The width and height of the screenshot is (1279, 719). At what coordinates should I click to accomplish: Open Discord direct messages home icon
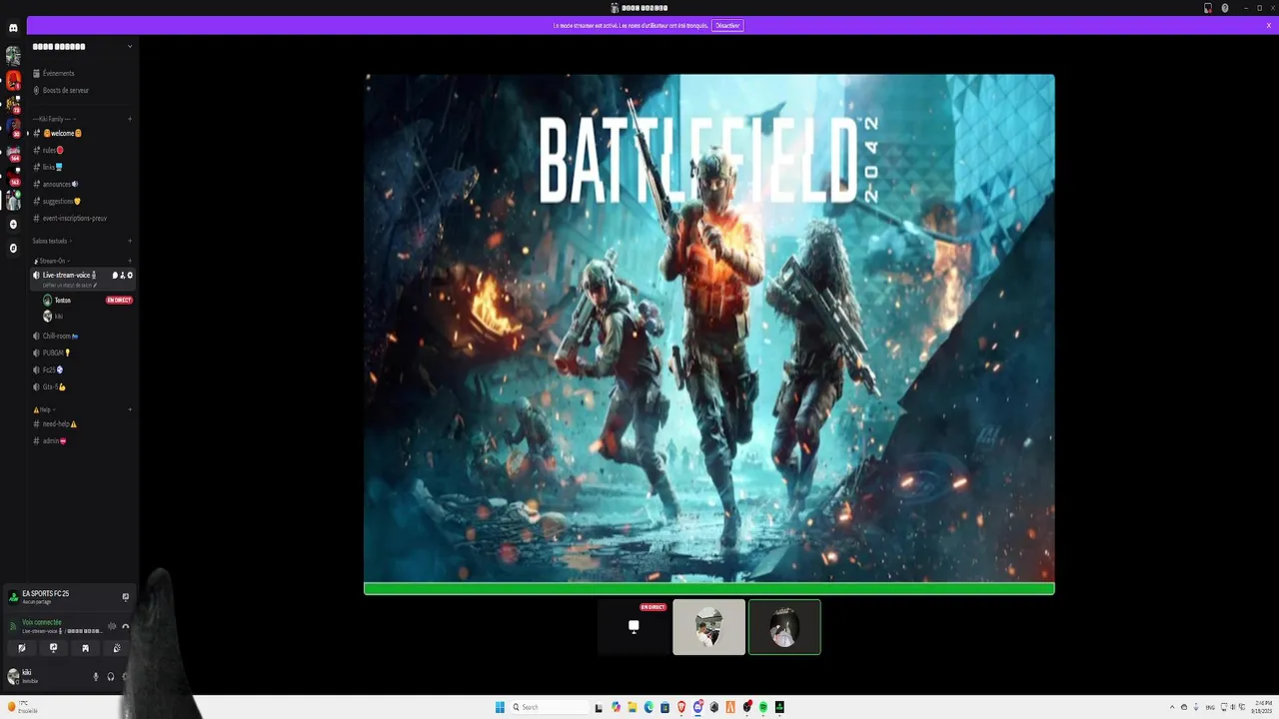[13, 28]
